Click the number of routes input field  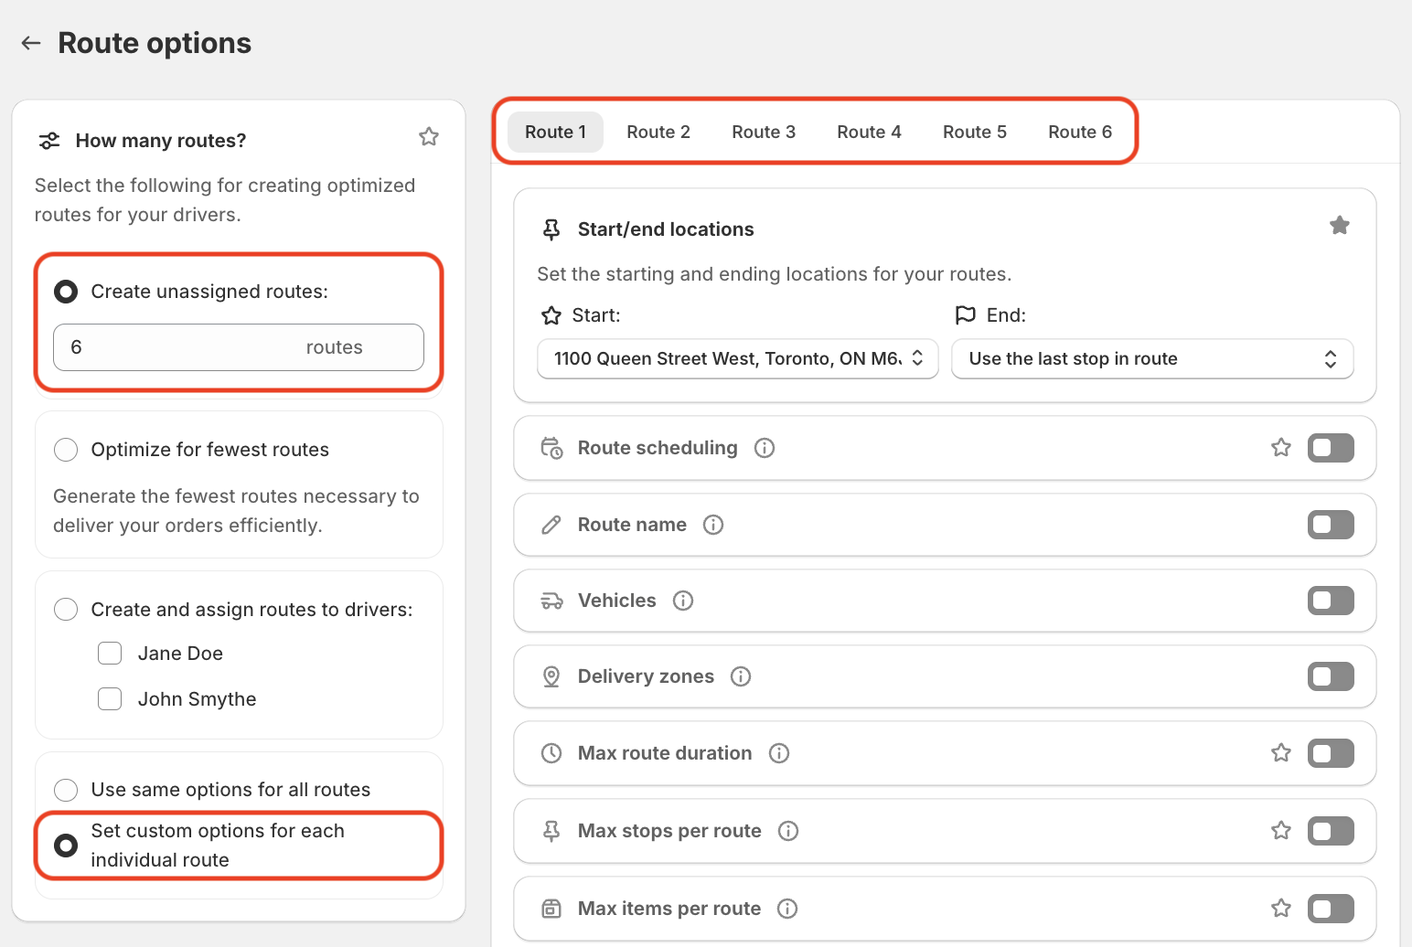click(x=183, y=347)
